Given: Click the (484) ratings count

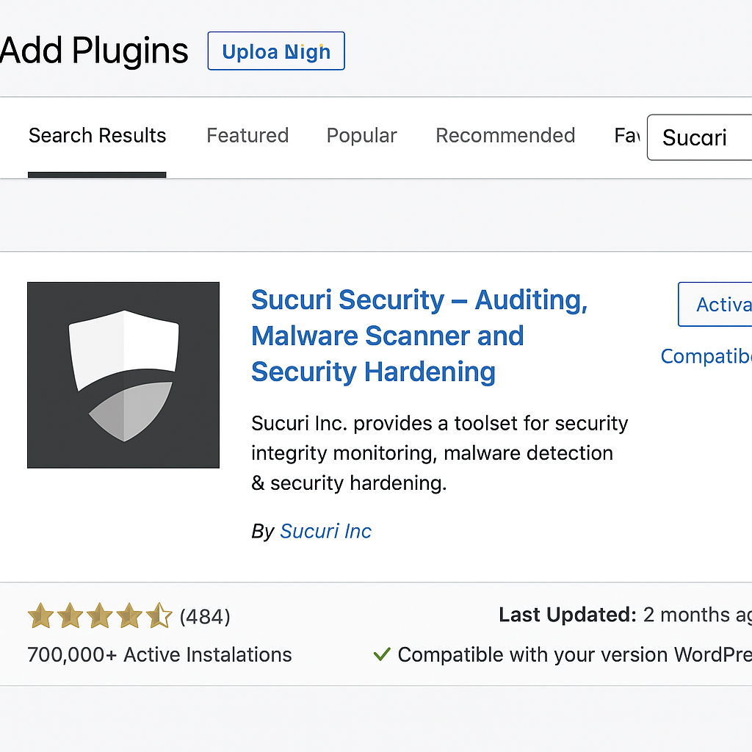Looking at the screenshot, I should 205,616.
